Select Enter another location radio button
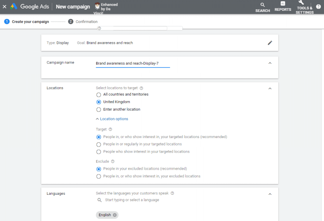This screenshot has height=221, width=324. [x=98, y=110]
